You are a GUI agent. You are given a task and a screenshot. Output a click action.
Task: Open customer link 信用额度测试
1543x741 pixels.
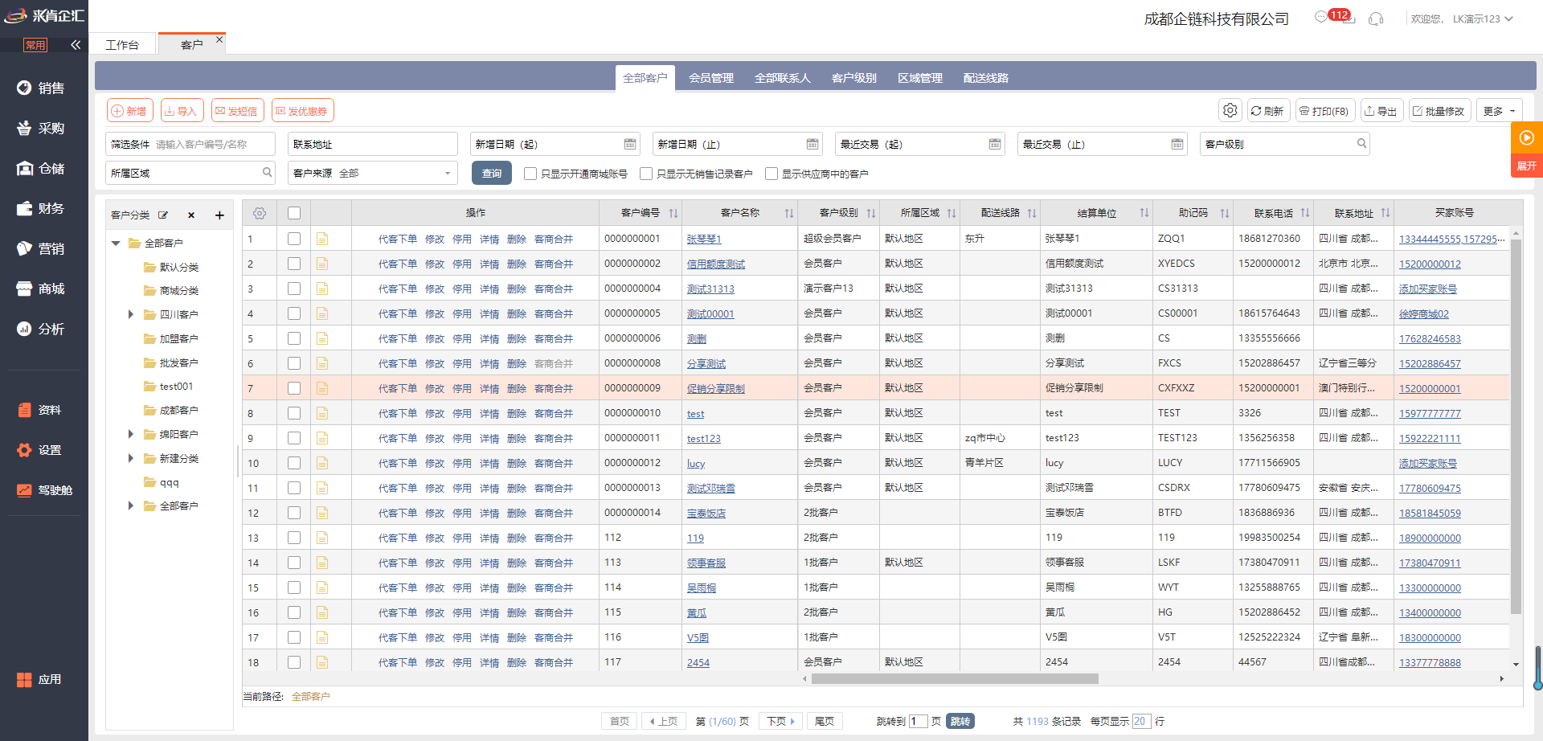[716, 264]
